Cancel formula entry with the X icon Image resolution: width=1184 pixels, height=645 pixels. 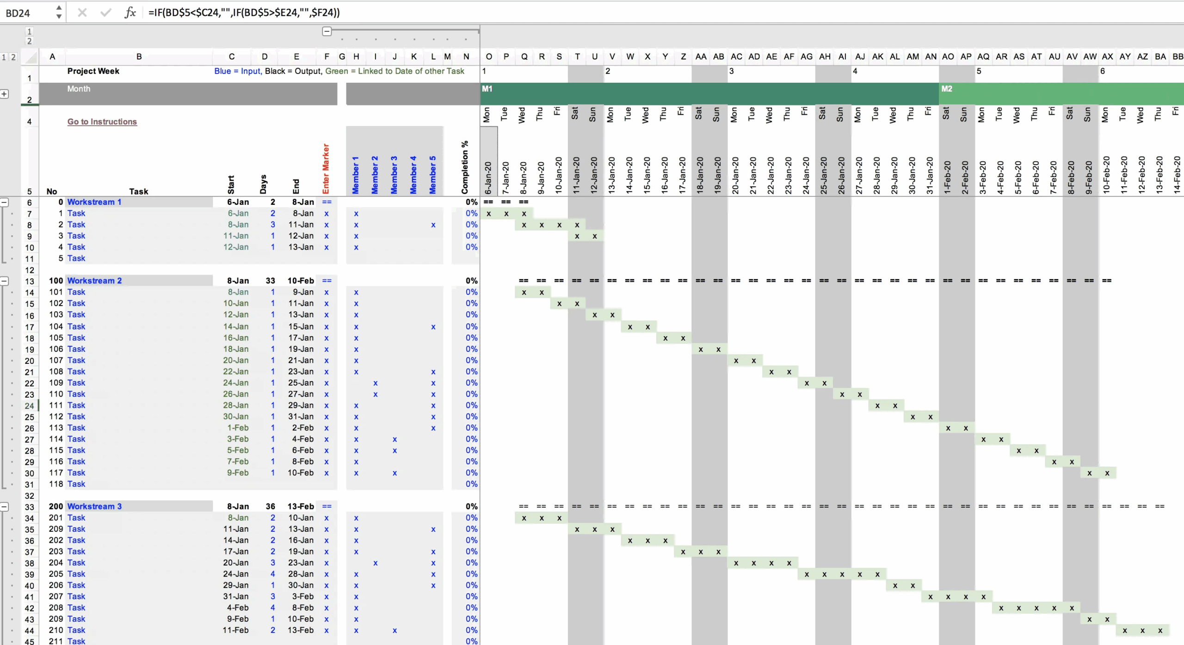[x=82, y=12]
